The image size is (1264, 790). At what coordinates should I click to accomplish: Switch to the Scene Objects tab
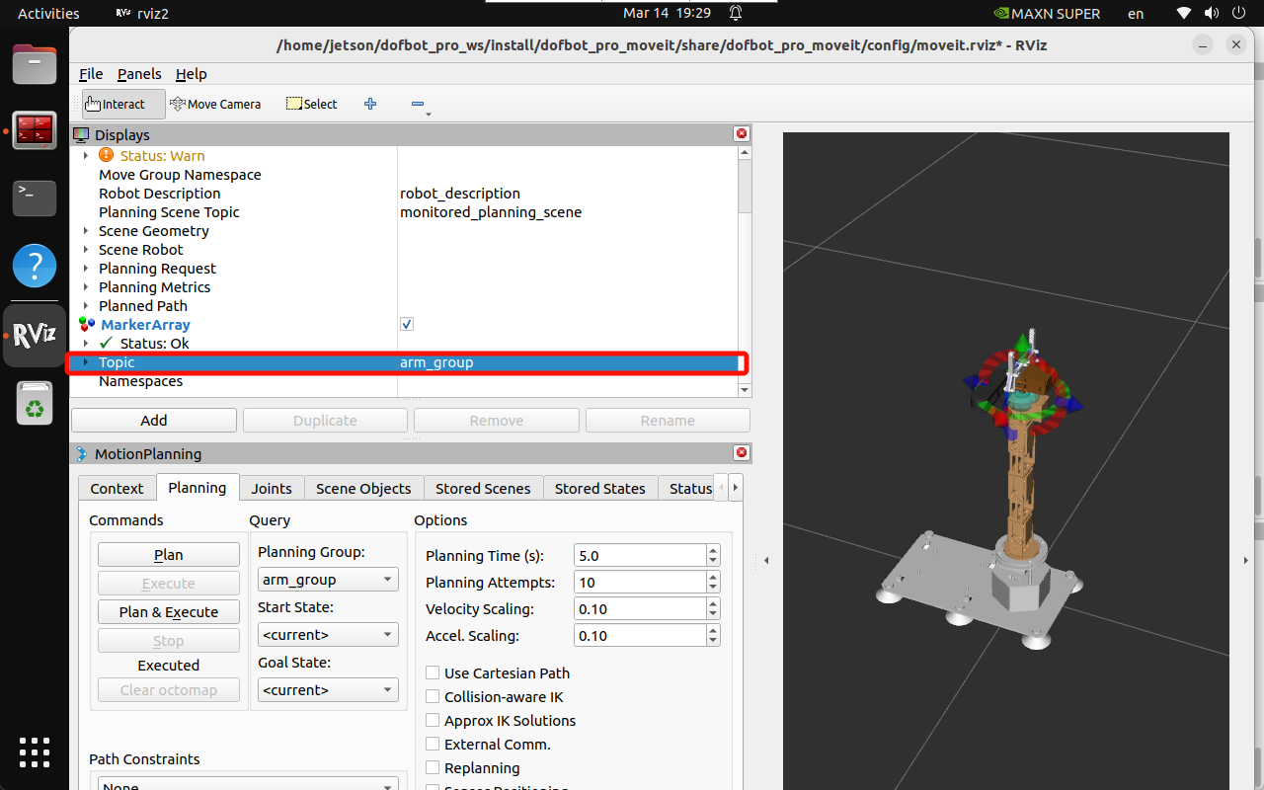tap(363, 488)
